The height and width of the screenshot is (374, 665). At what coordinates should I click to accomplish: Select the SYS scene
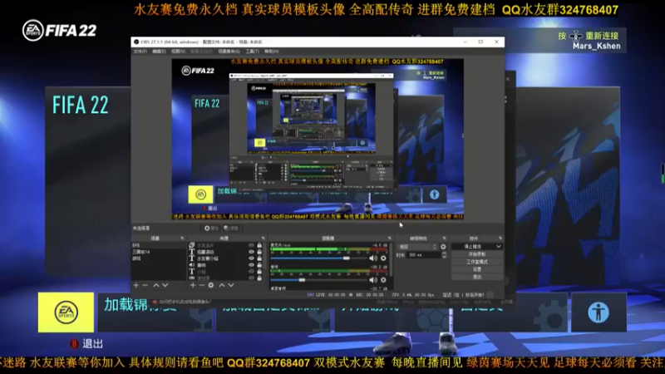158,245
